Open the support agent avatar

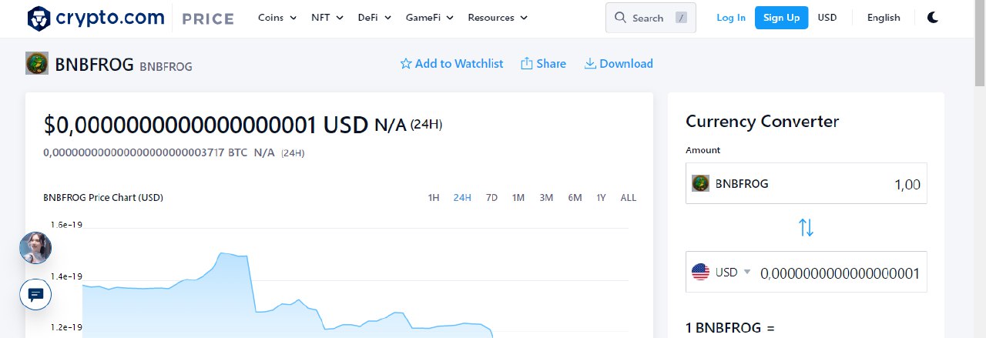[x=35, y=248]
